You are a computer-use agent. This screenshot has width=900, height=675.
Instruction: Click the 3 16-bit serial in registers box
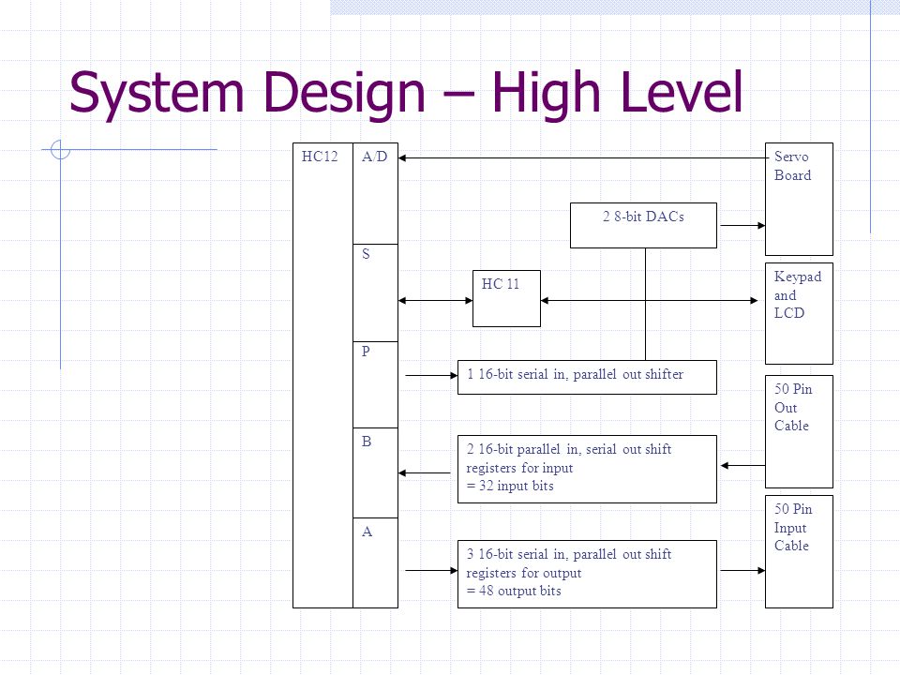tap(587, 574)
